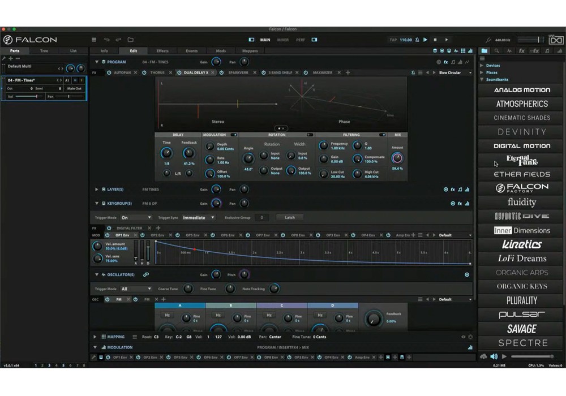Adjust the part Pan slider
The width and height of the screenshot is (566, 396).
[69, 96]
